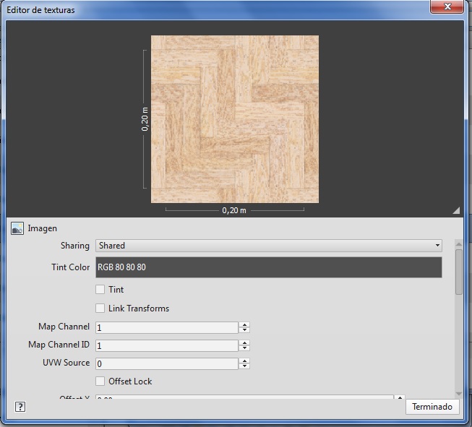Screen dimensions: 472x427
Task: Click the wood parquet texture preview
Action: pyautogui.click(x=234, y=119)
